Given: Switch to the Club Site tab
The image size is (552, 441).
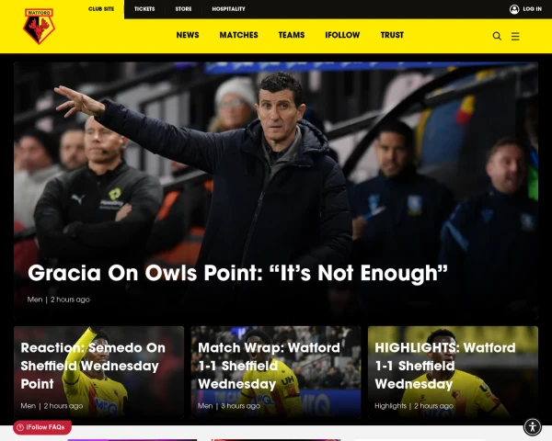Looking at the screenshot, I should tap(101, 9).
